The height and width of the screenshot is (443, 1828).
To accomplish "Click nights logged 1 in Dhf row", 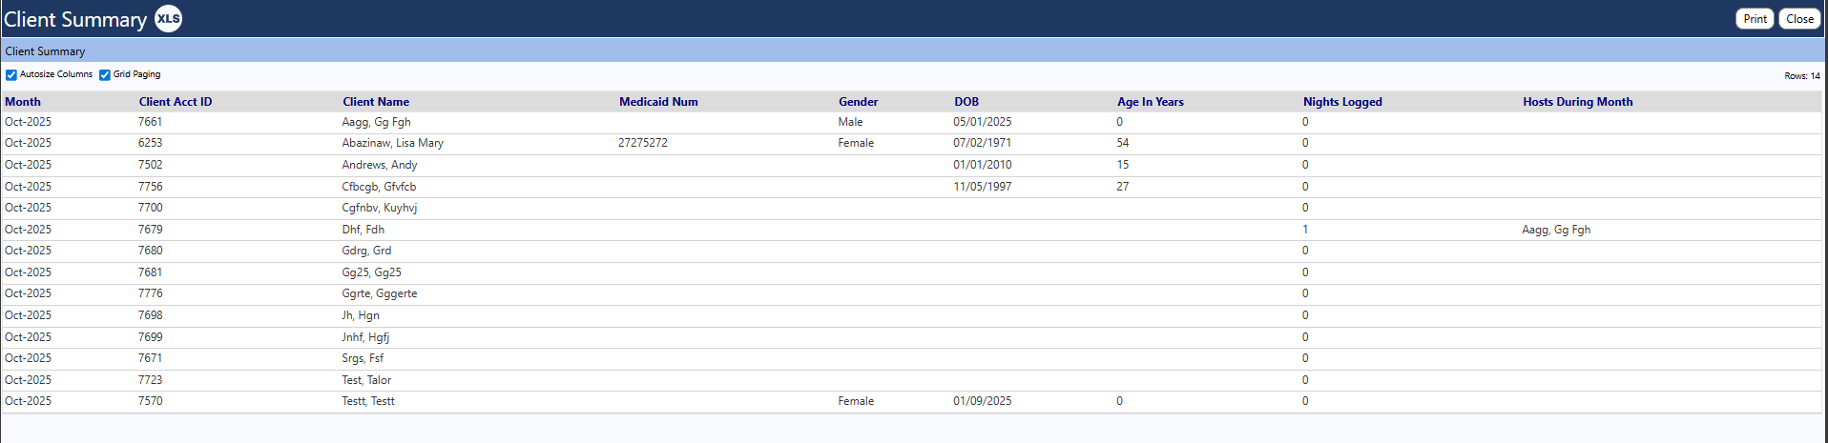I will 1305,230.
